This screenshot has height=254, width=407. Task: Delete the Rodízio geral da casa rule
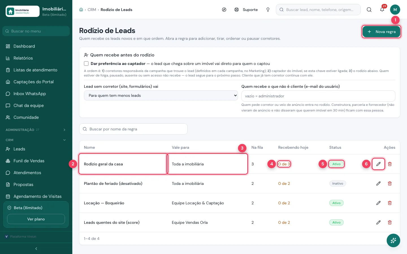[390, 164]
